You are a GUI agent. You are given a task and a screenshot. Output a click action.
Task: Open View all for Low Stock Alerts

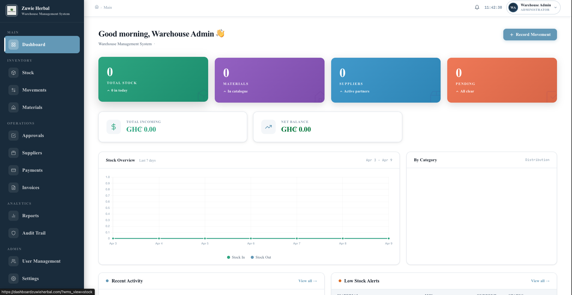[x=540, y=281]
